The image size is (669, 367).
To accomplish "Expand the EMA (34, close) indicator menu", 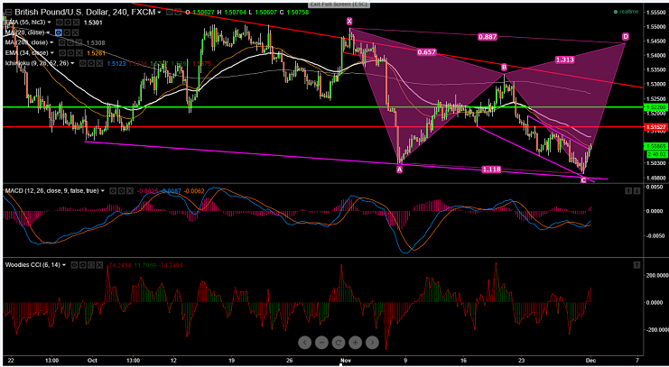I will click(x=52, y=53).
